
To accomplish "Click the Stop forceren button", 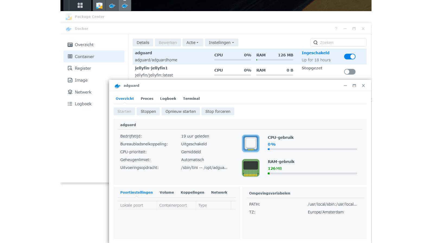I will tap(218, 111).
